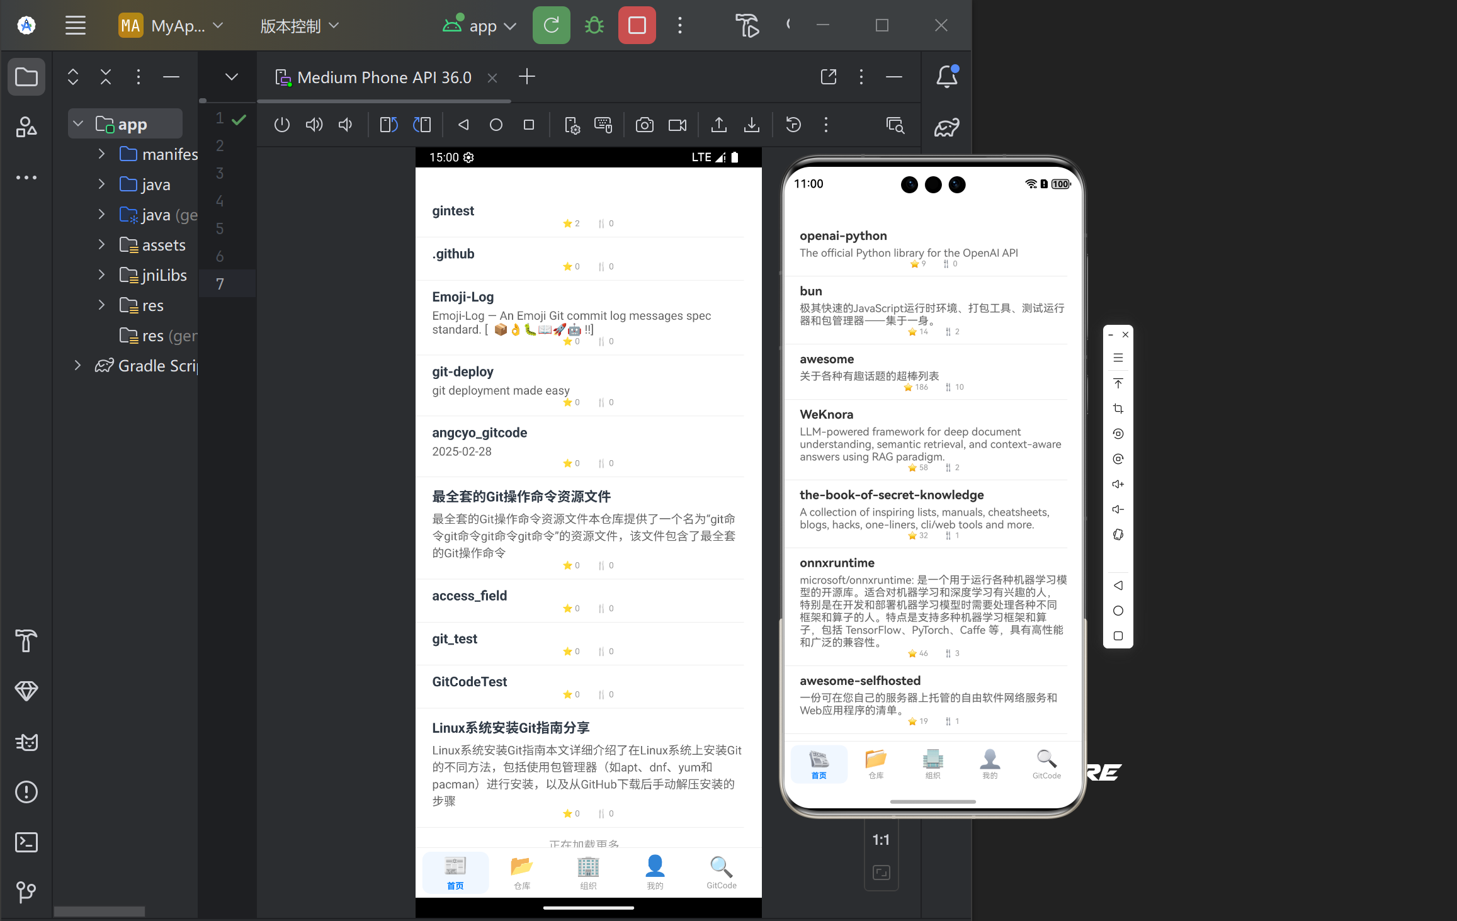Image resolution: width=1457 pixels, height=921 pixels.
Task: Take an emulator screenshot with camera icon
Action: [x=644, y=125]
